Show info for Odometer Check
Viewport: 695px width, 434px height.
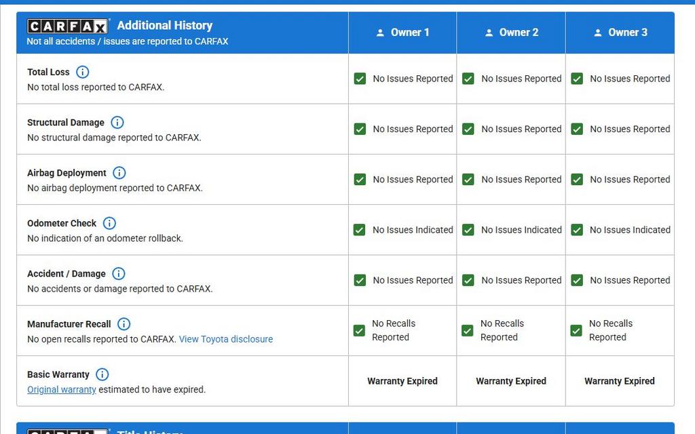click(x=109, y=223)
